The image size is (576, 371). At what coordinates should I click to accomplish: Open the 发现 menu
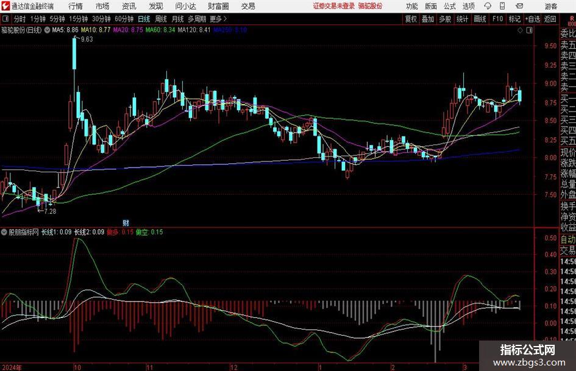156,6
